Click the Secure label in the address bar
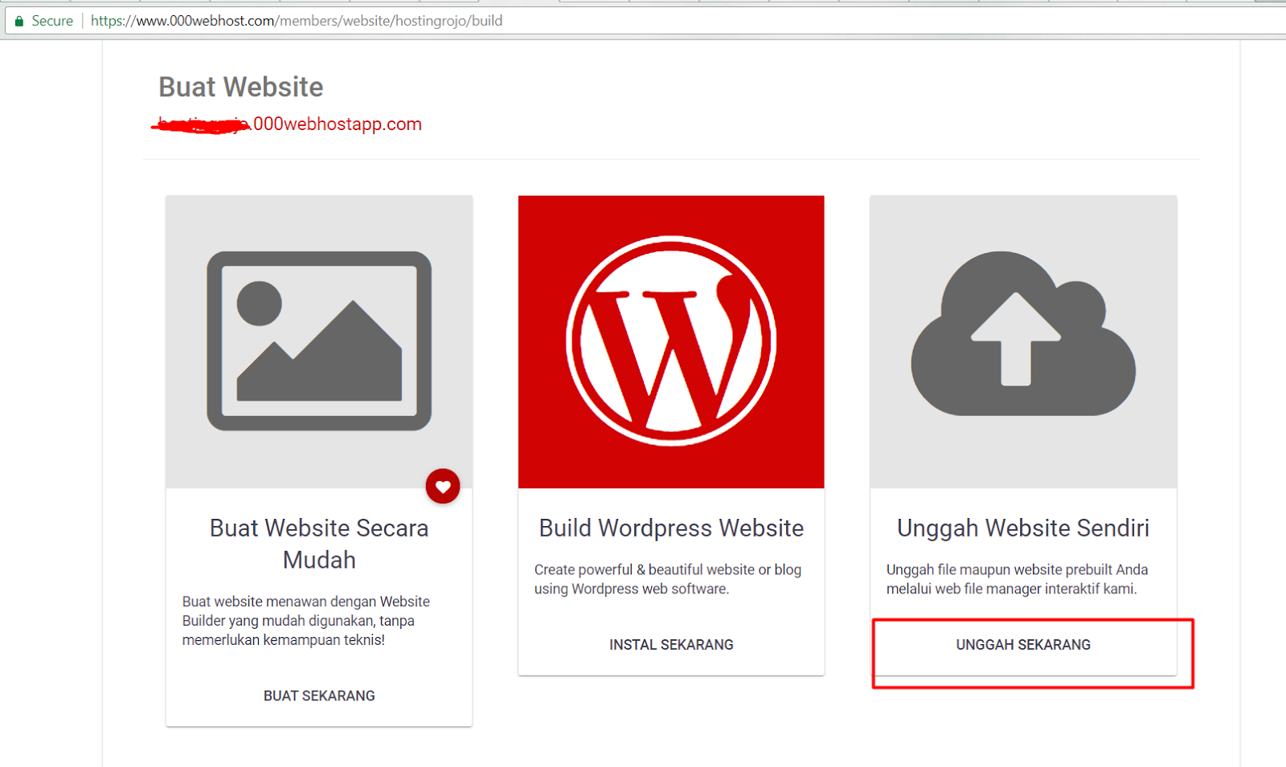Image resolution: width=1286 pixels, height=767 pixels. click(x=51, y=20)
